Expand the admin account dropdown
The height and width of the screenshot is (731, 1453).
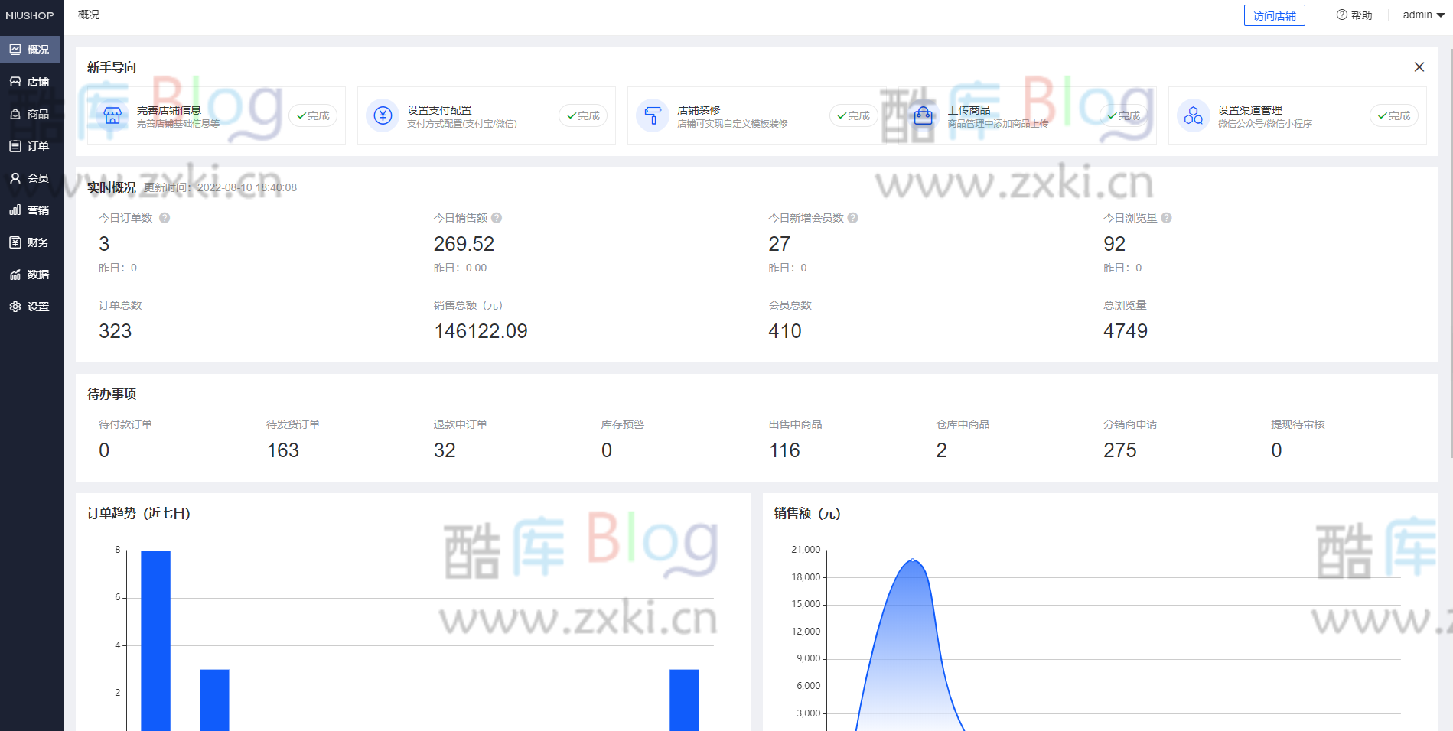(1422, 15)
